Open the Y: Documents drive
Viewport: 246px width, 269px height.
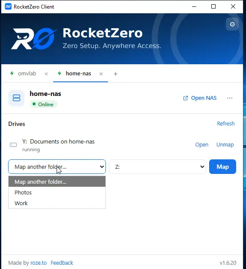202,145
